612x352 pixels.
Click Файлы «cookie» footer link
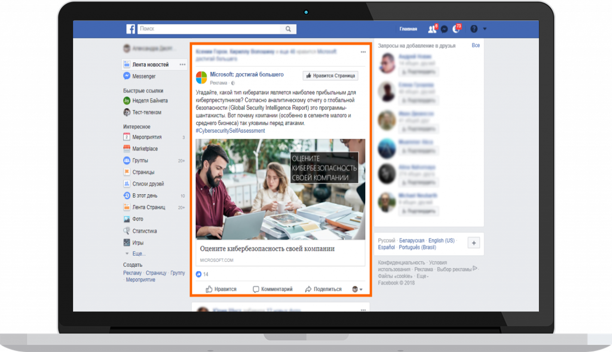pyautogui.click(x=395, y=276)
